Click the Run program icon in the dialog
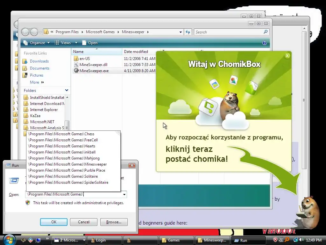326x245 pixels. (14, 181)
